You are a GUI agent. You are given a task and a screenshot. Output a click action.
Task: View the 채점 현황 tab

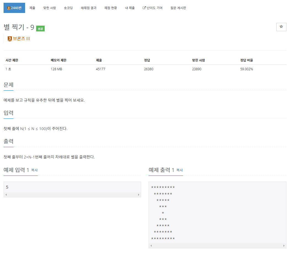111,8
